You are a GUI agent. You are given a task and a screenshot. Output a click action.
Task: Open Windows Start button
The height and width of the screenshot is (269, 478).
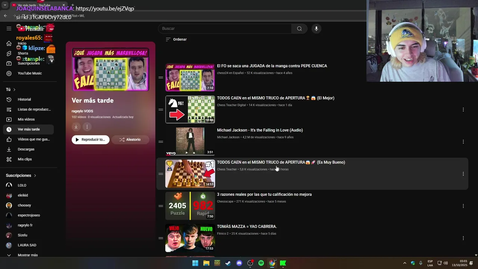pyautogui.click(x=195, y=263)
